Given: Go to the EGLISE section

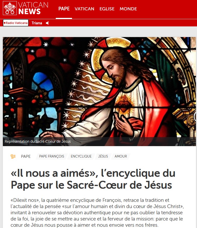Looking at the screenshot, I should pyautogui.click(x=107, y=9).
